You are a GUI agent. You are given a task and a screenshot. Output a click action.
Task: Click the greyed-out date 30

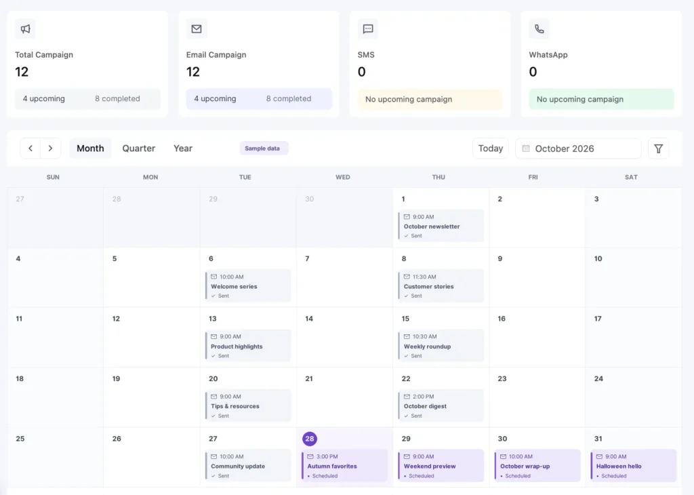(x=309, y=199)
